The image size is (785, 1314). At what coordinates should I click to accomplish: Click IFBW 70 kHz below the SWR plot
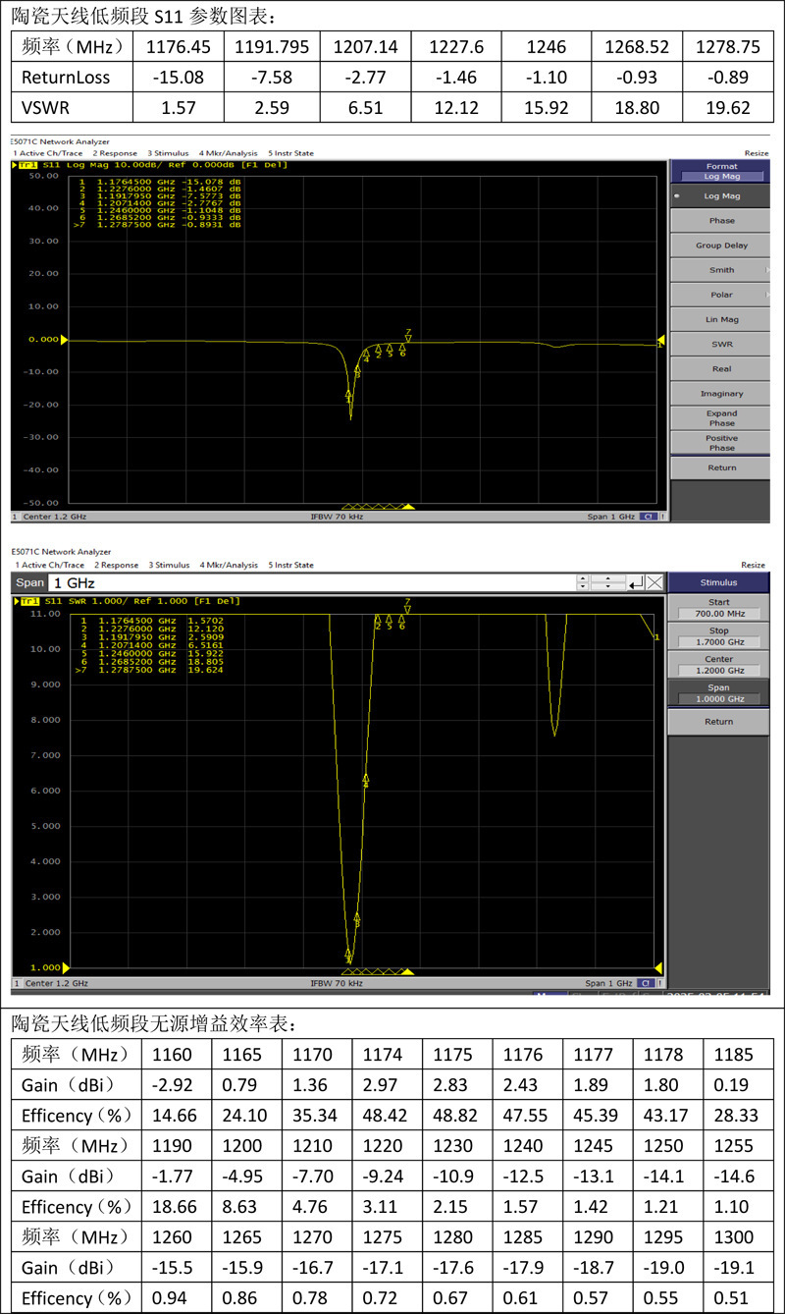click(337, 983)
